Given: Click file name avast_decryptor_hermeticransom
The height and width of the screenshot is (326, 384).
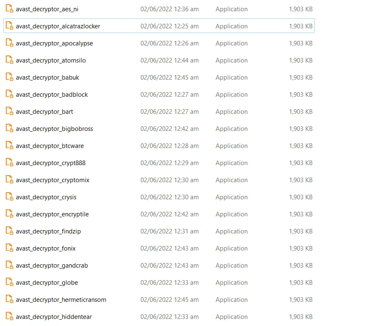Looking at the screenshot, I should pyautogui.click(x=61, y=300).
